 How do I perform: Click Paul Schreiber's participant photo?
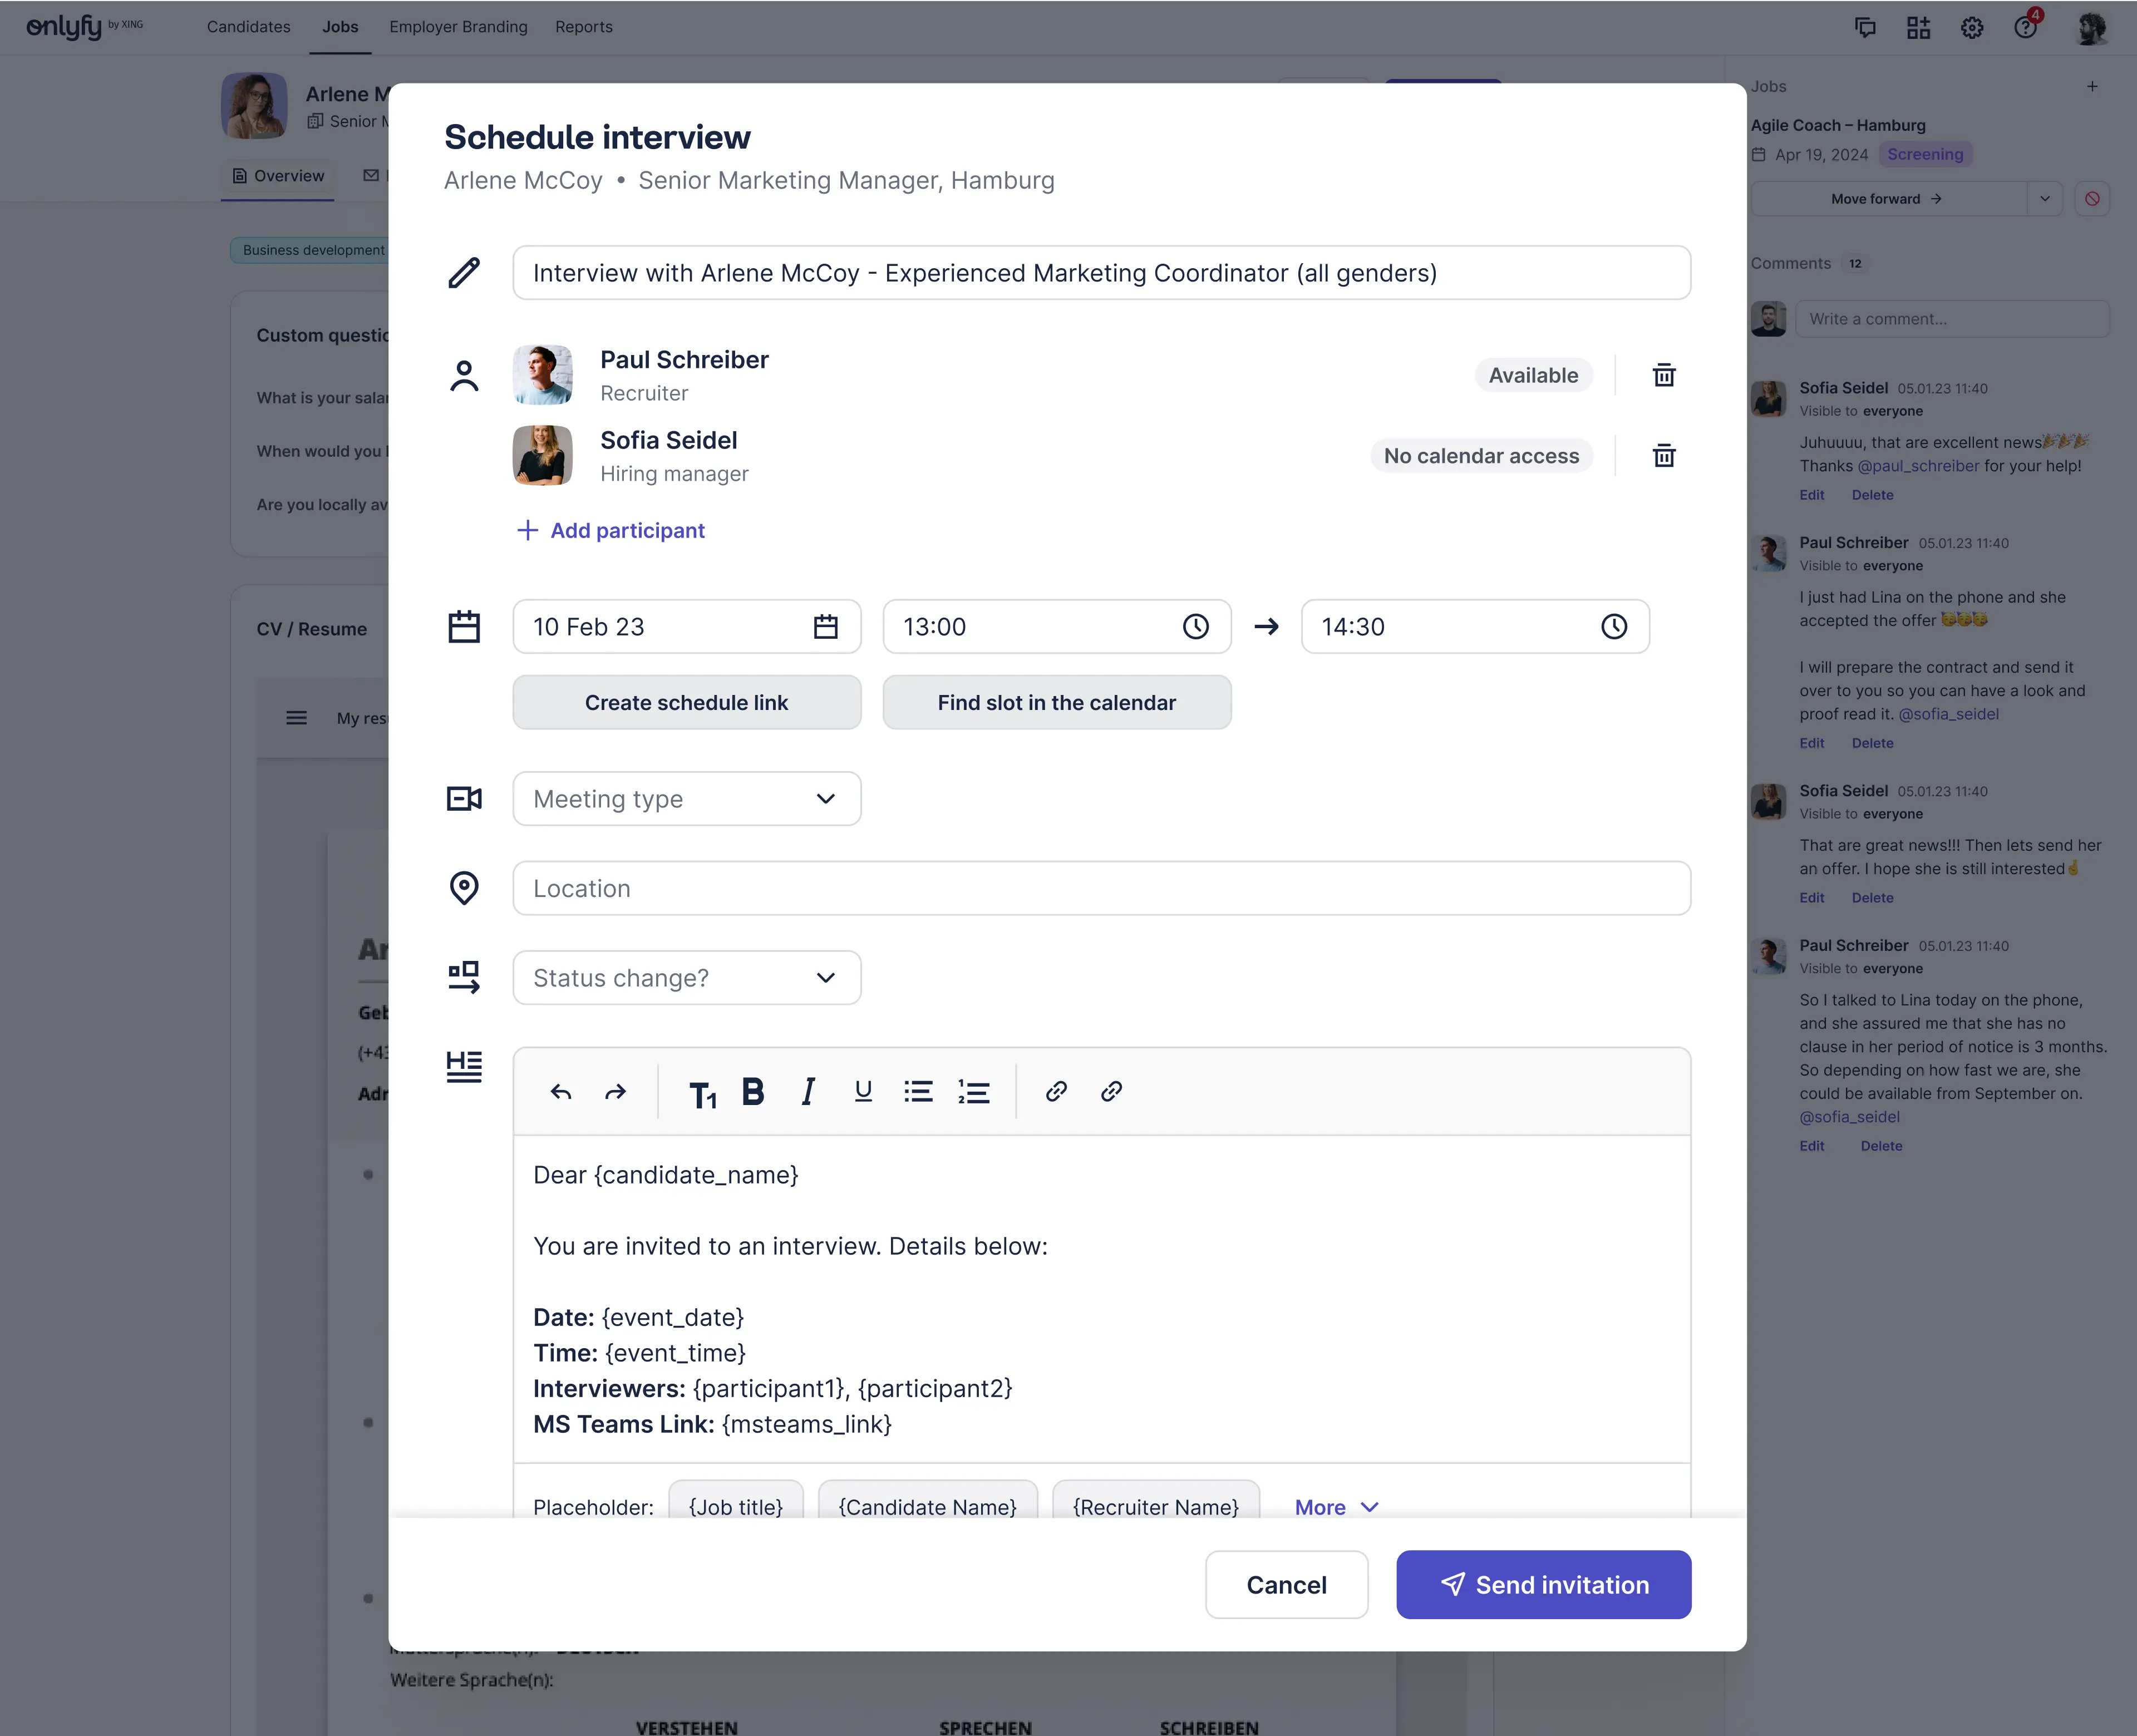543,375
